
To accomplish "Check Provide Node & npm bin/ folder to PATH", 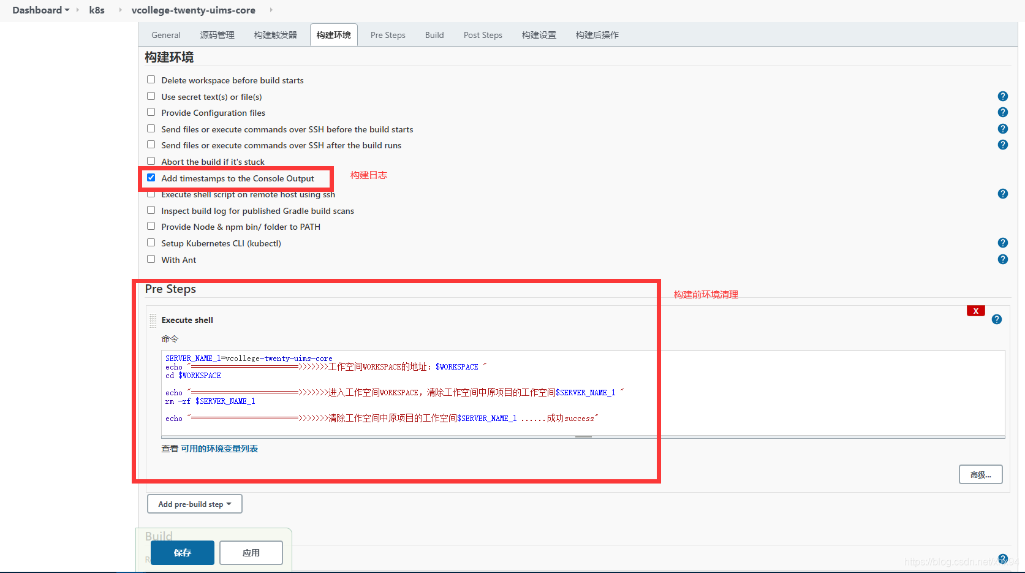I will [151, 226].
